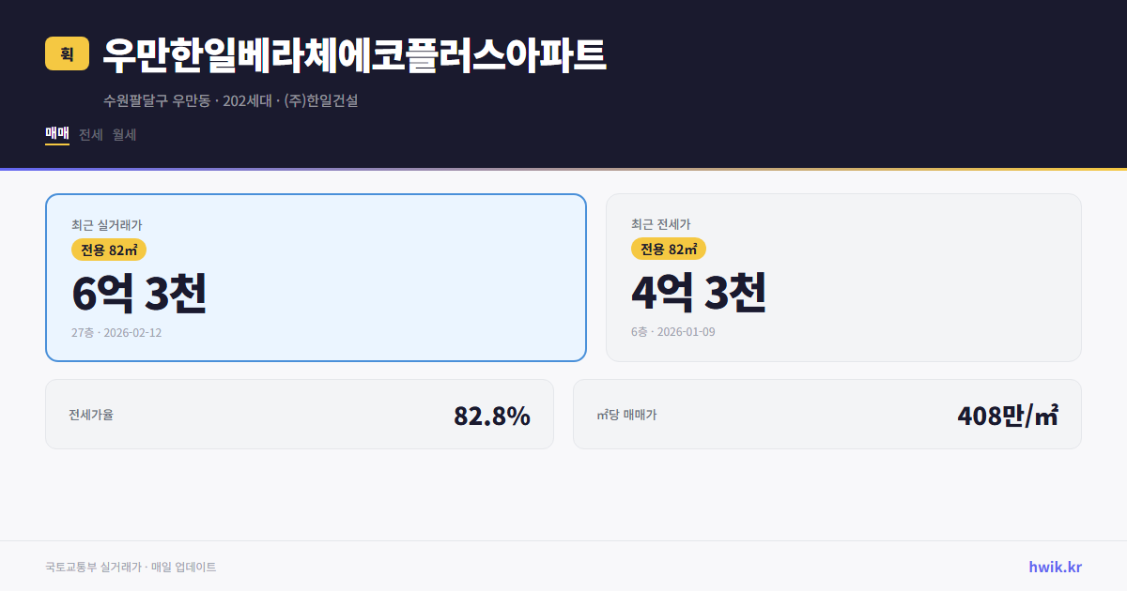Click the apartment title 우만한일베라체에코플러스아파트
This screenshot has height=591, width=1127.
[355, 54]
